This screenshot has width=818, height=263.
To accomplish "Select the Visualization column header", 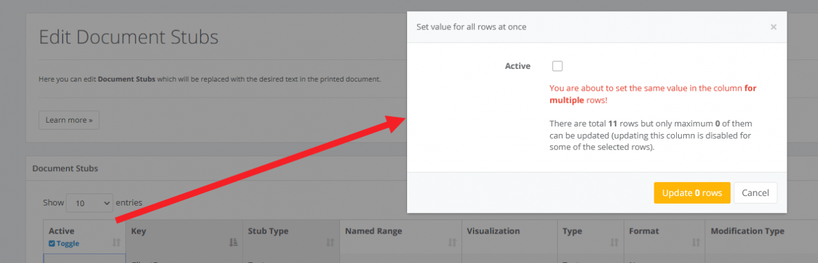I will point(493,231).
